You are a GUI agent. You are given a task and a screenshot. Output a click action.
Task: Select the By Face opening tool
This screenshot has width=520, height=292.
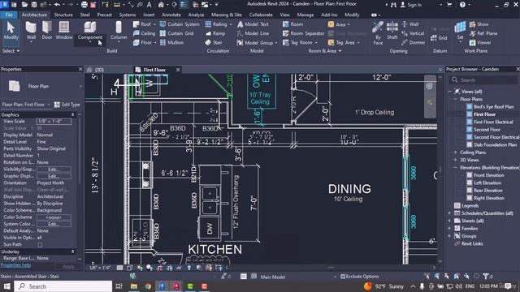[x=378, y=32]
